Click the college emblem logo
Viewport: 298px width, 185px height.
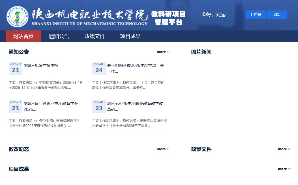pos(18,16)
